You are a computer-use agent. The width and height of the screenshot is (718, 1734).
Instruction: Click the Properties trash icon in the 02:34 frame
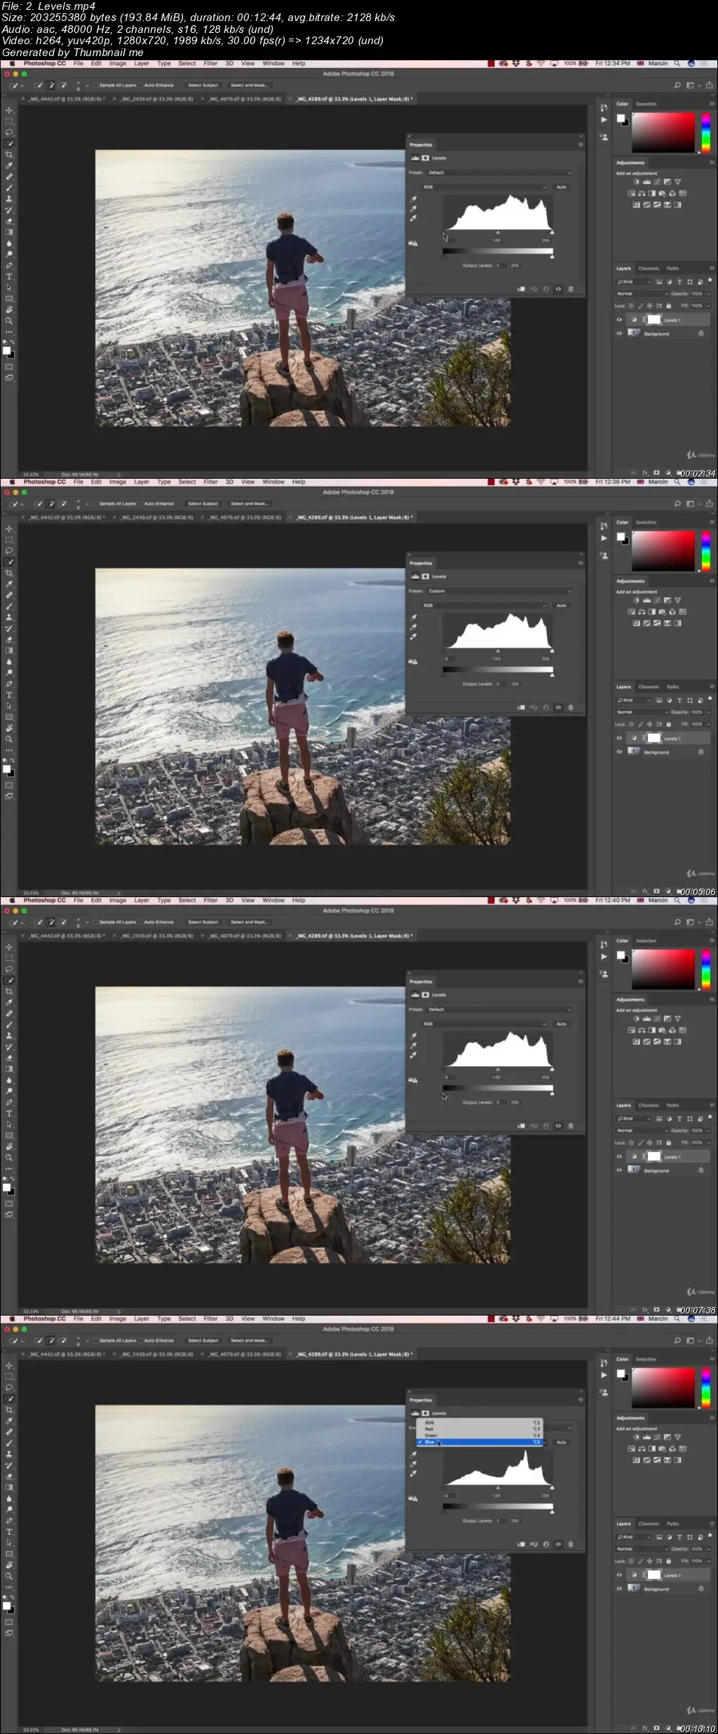coord(571,289)
